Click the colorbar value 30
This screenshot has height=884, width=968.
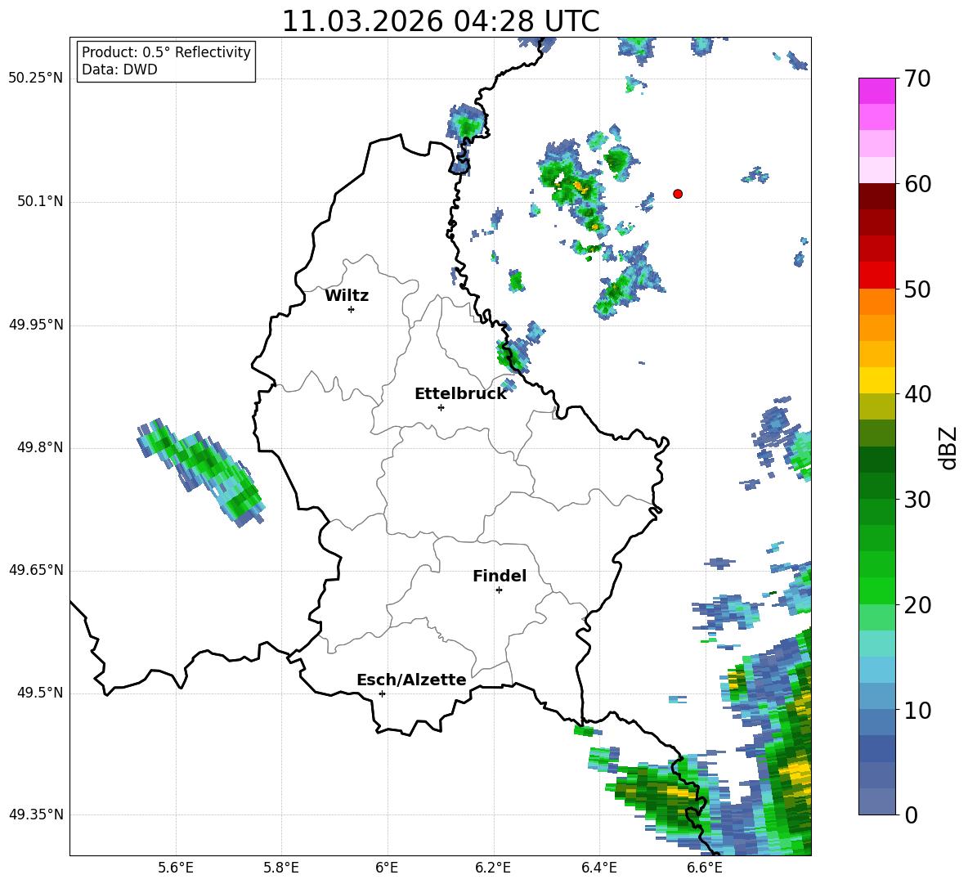(x=917, y=500)
